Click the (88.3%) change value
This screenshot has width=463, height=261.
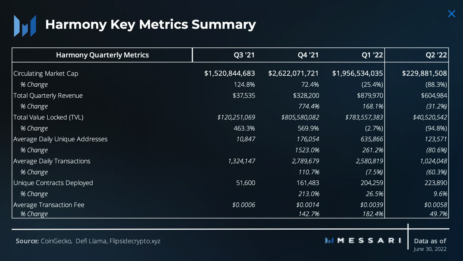coord(436,85)
